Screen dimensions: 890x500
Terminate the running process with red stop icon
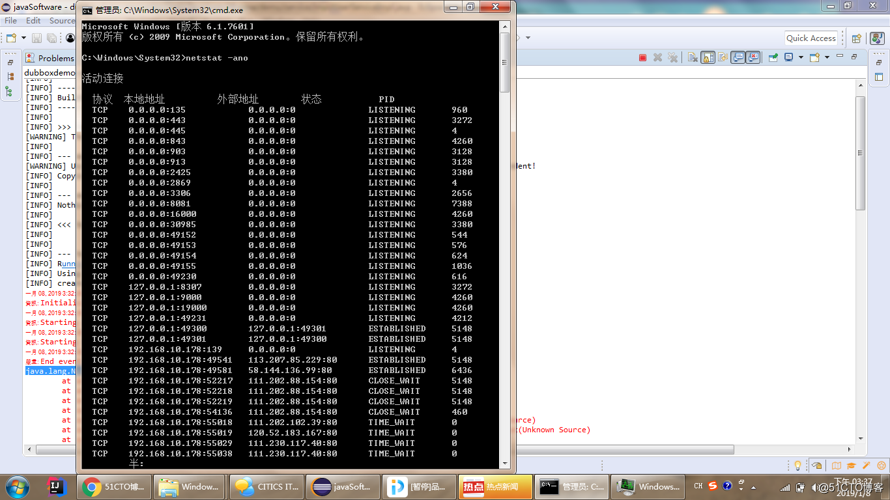[x=642, y=57]
